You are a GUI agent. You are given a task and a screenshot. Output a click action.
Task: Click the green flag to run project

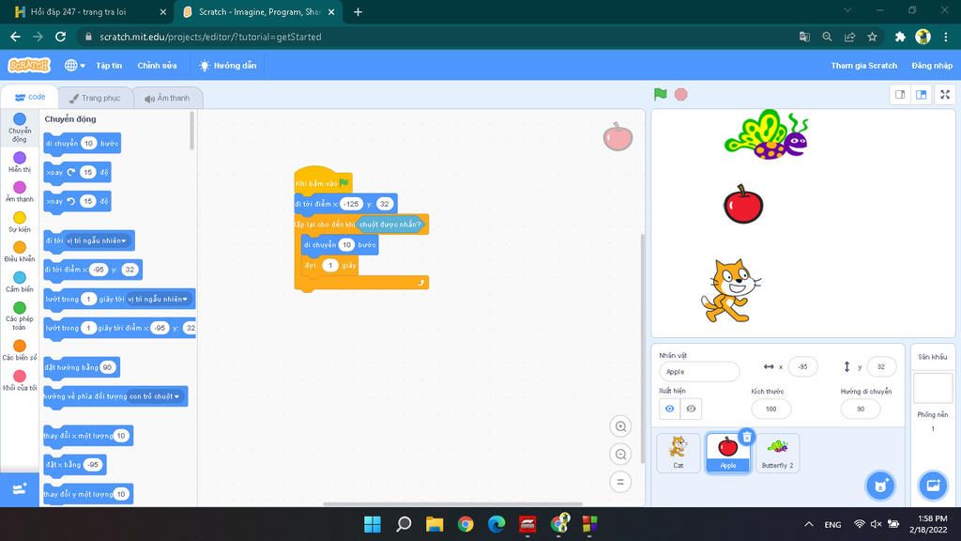click(x=660, y=95)
